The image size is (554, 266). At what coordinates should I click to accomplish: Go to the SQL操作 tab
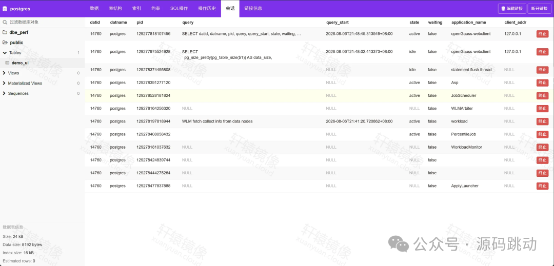click(x=179, y=9)
